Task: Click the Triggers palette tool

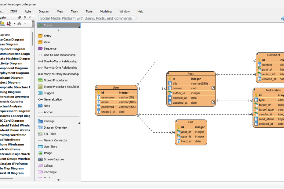Action: coord(49,93)
